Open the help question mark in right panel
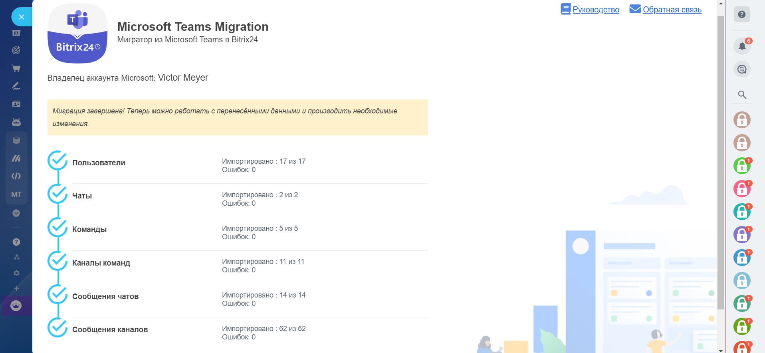 [742, 15]
